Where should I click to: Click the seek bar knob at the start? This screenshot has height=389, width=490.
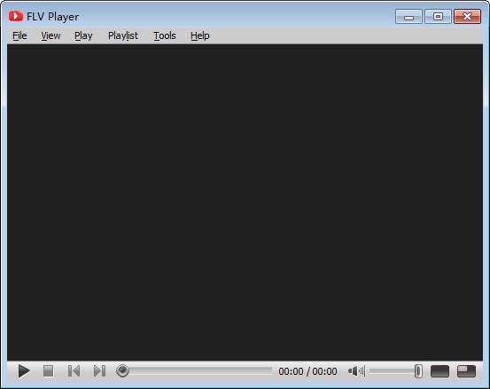(122, 371)
